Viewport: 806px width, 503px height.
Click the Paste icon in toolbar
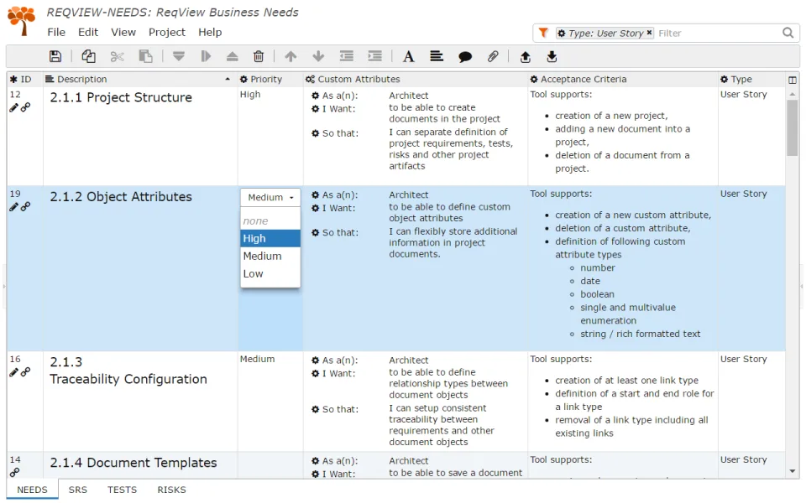click(146, 56)
